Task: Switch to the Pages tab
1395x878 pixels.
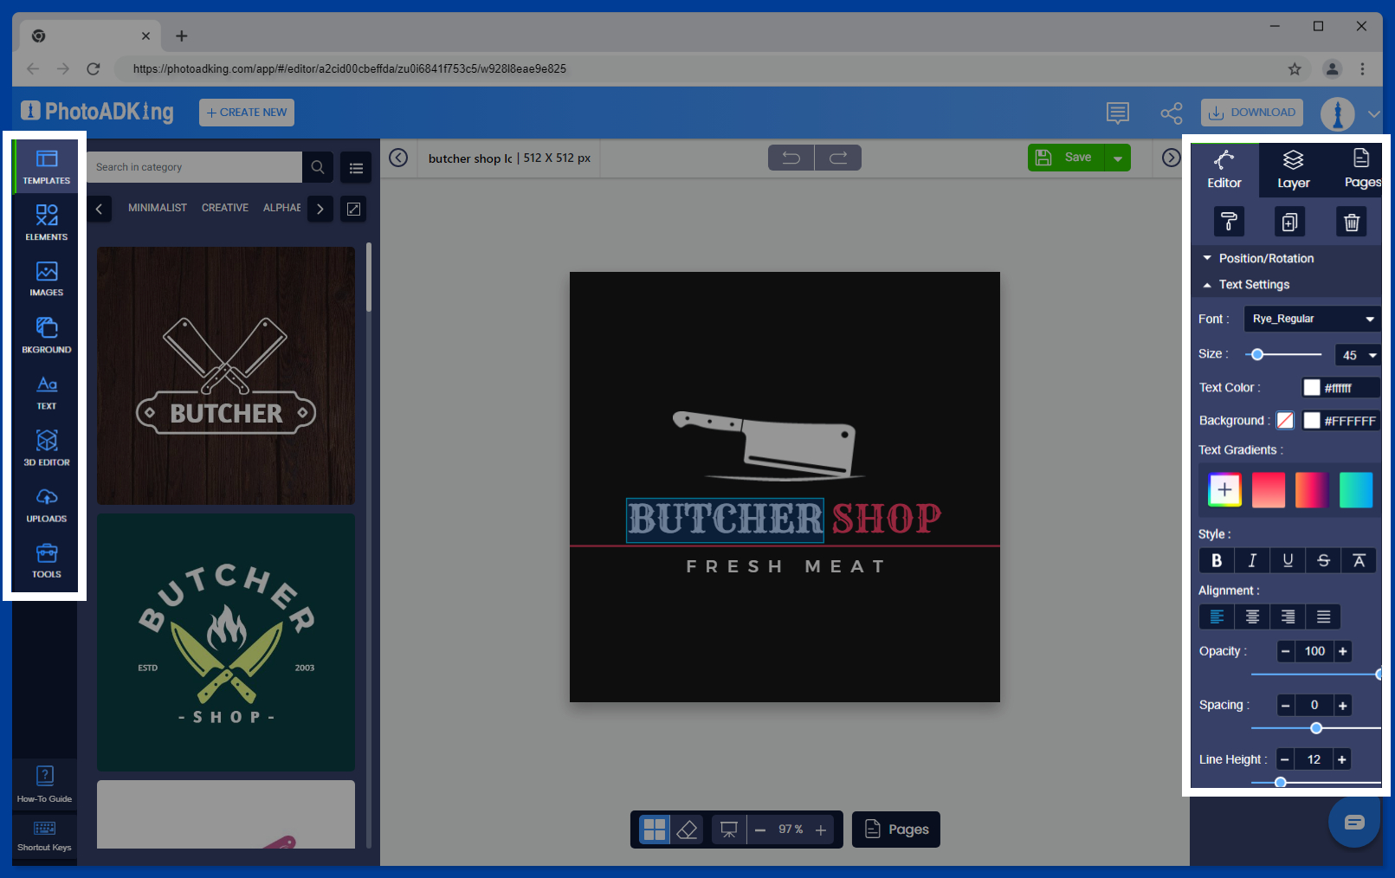Action: pos(1360,169)
